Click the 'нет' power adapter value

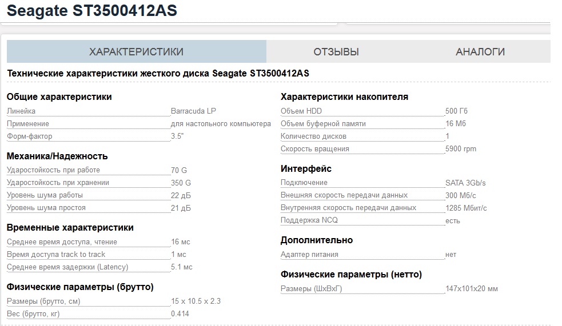[451, 255]
